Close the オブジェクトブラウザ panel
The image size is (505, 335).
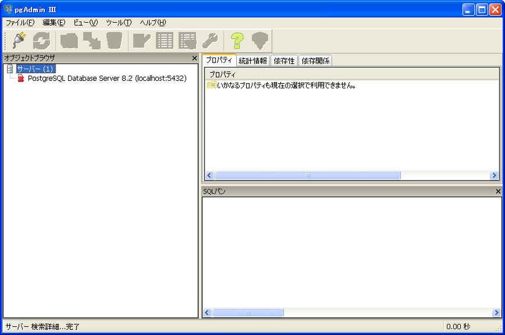(x=194, y=58)
